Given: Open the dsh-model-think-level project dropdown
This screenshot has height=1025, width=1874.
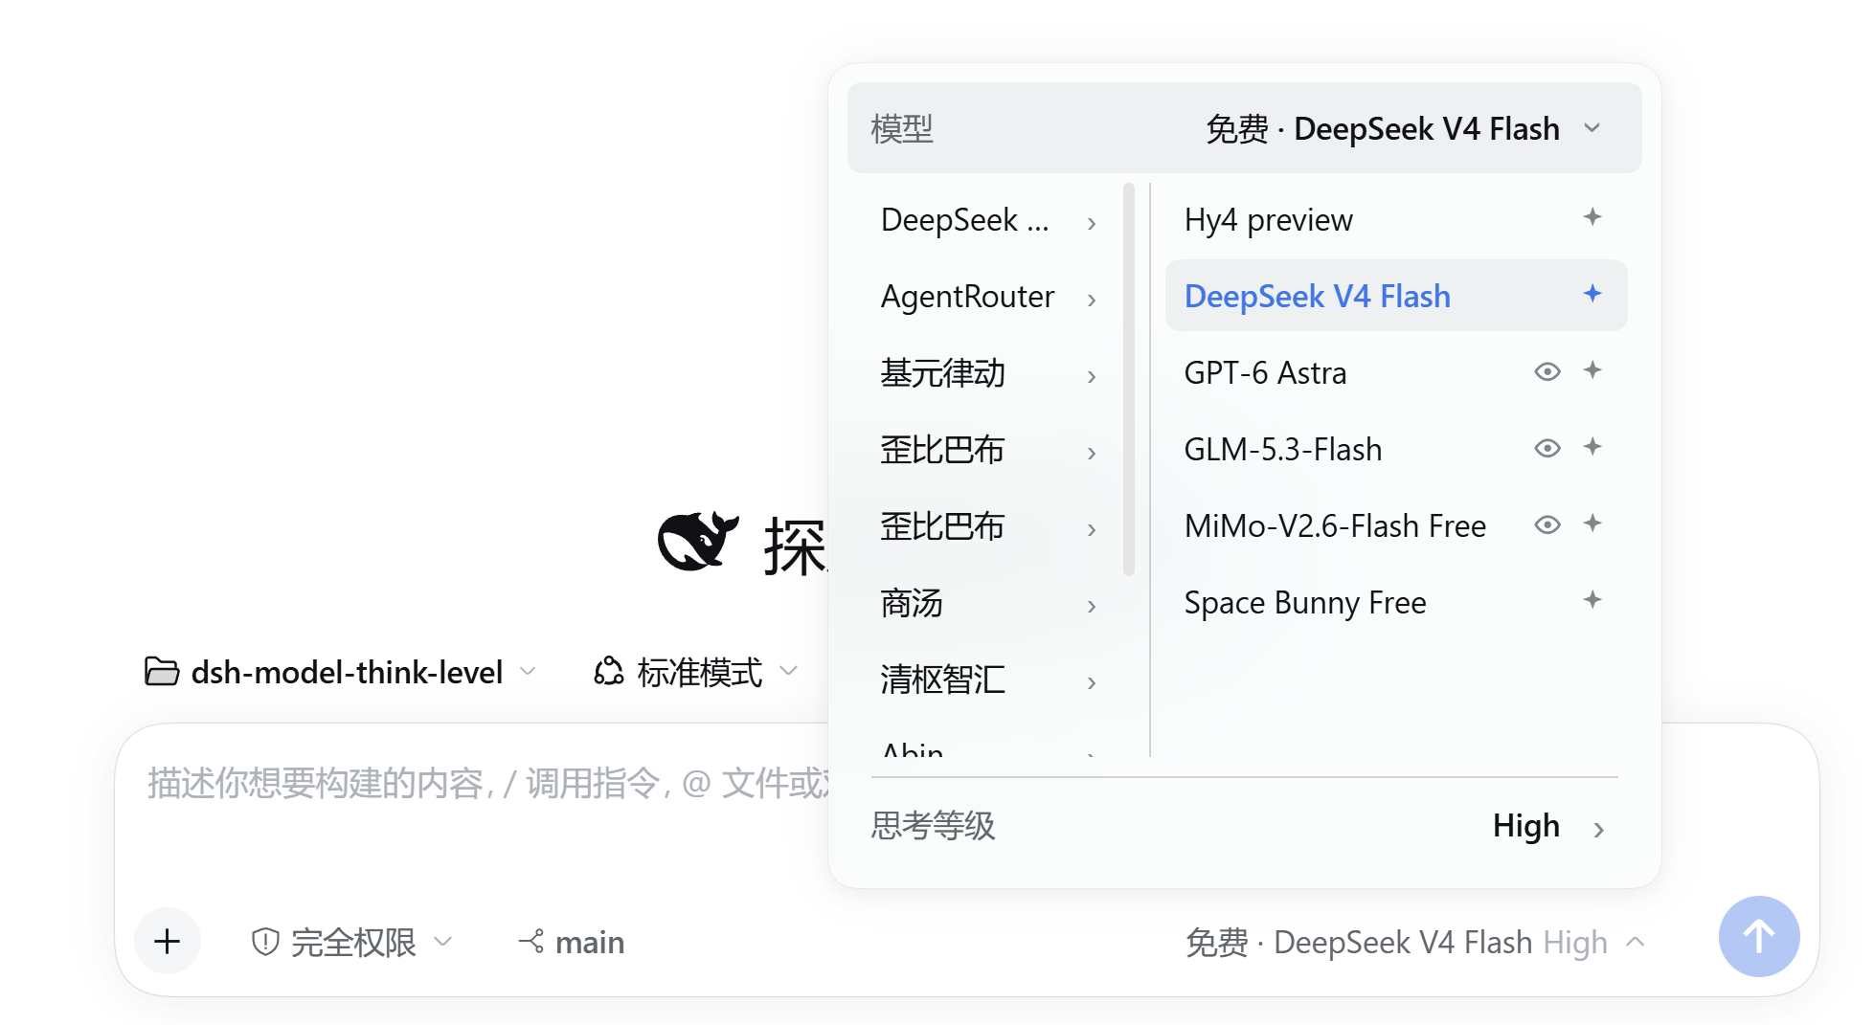Looking at the screenshot, I should pyautogui.click(x=341, y=672).
